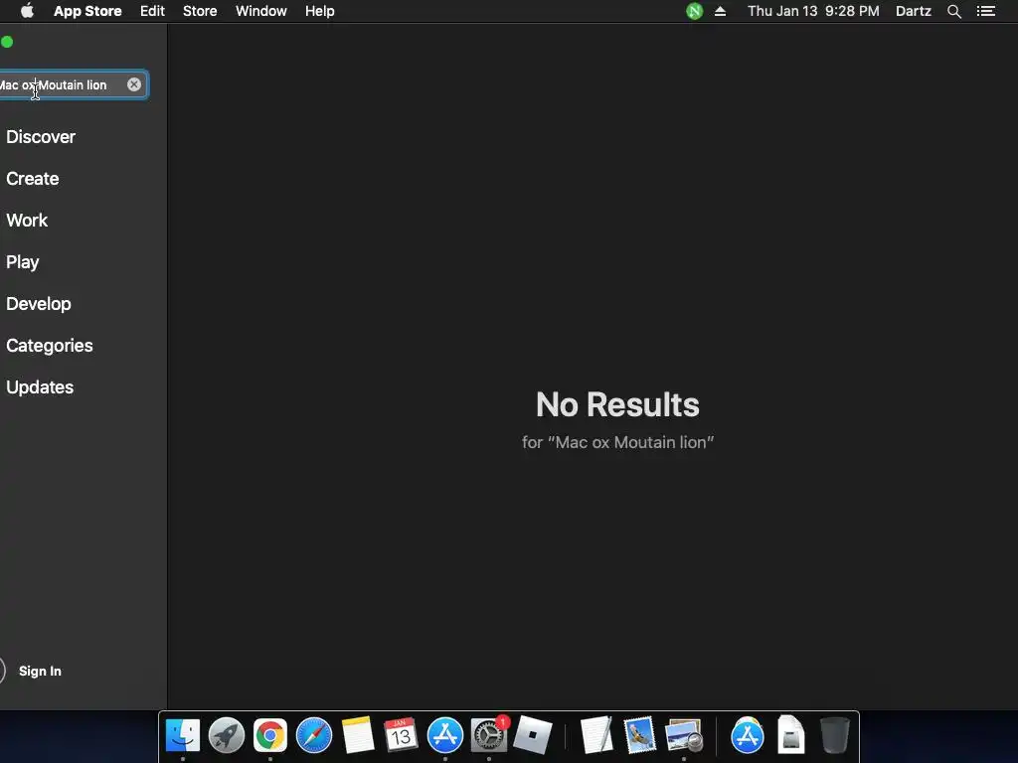Open Notes from the Dock
1018x763 pixels.
click(x=358, y=735)
